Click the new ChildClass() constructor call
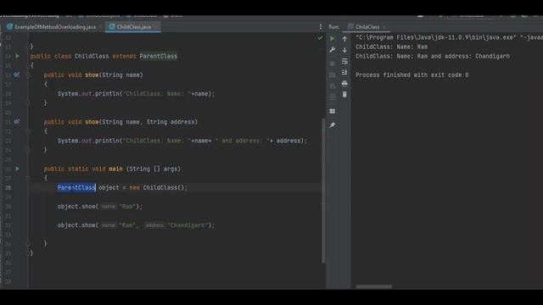The image size is (543, 305). click(159, 187)
